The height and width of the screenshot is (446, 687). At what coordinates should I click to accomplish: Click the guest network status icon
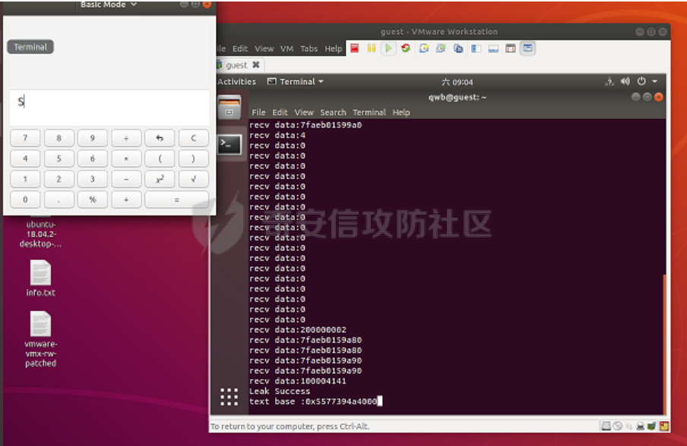[x=609, y=82]
